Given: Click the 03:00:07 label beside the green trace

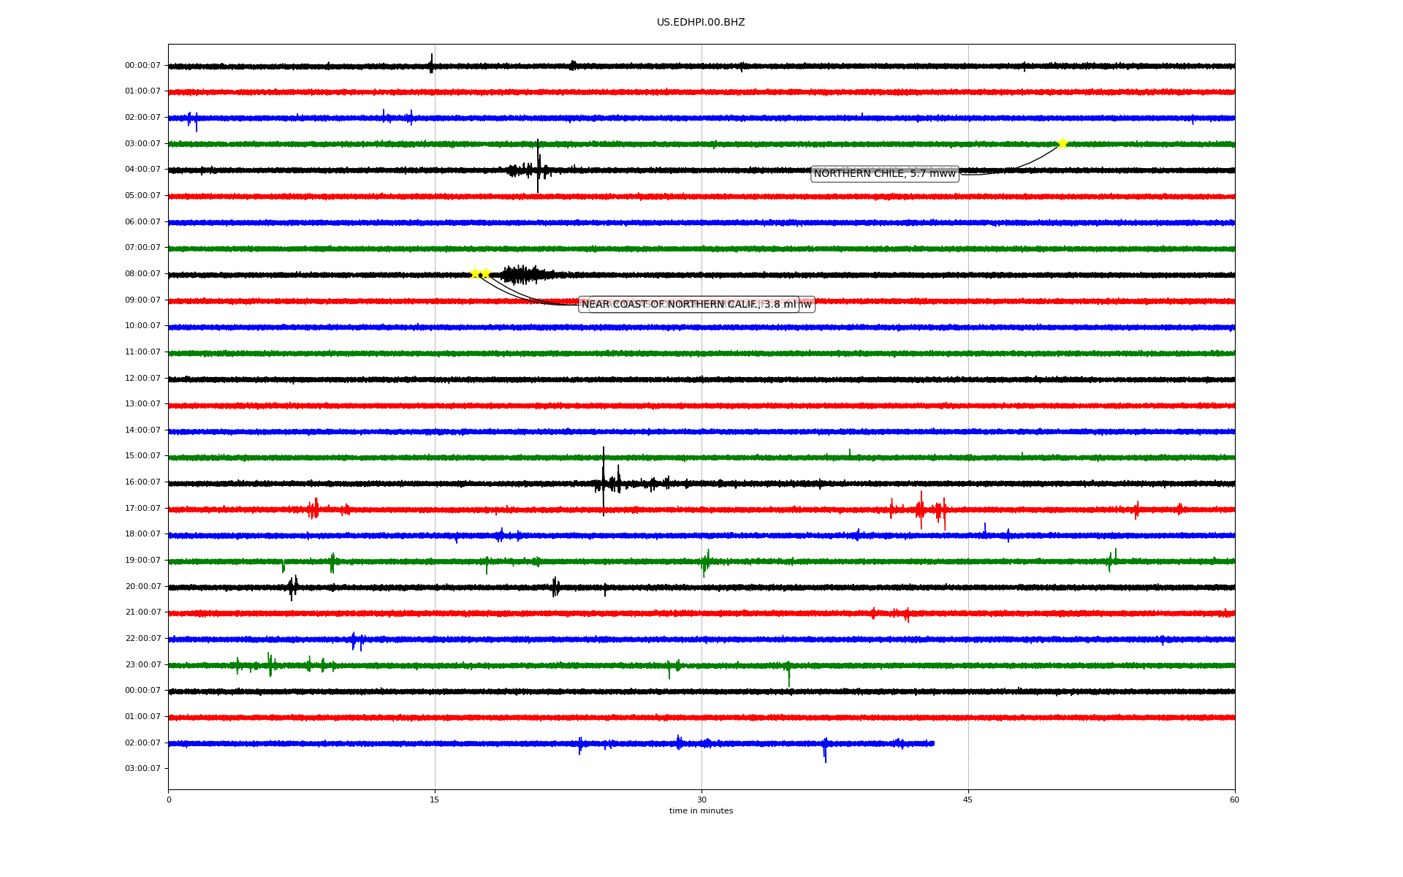Looking at the screenshot, I should click(142, 144).
